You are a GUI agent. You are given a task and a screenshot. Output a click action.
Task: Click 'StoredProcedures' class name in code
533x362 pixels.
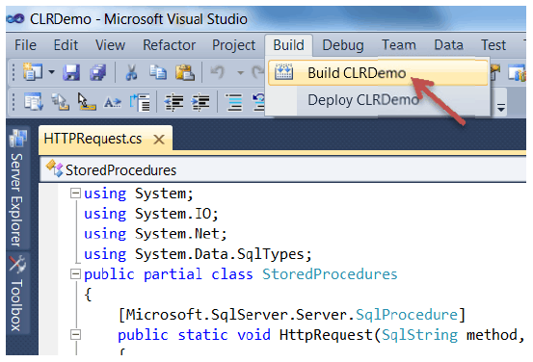click(330, 274)
